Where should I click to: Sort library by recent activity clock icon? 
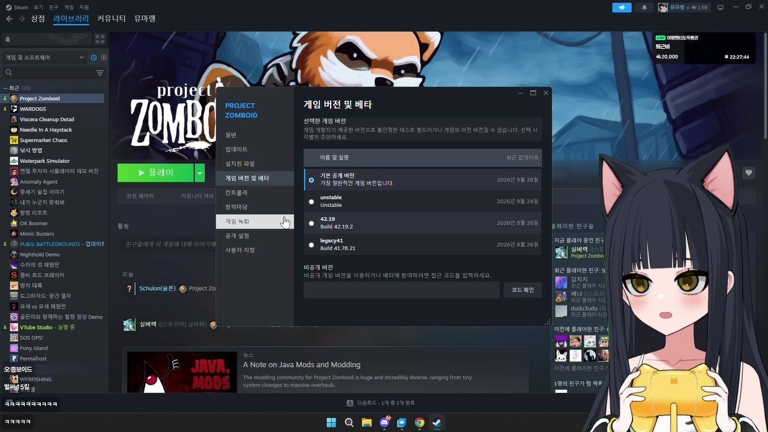(94, 58)
